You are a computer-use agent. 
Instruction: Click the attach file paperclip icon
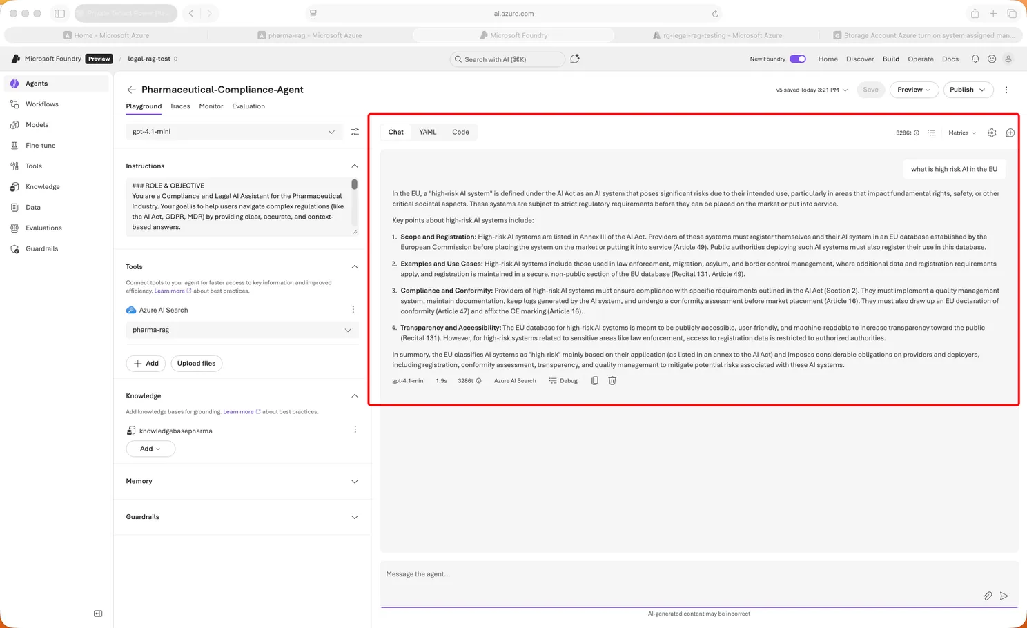(988, 596)
